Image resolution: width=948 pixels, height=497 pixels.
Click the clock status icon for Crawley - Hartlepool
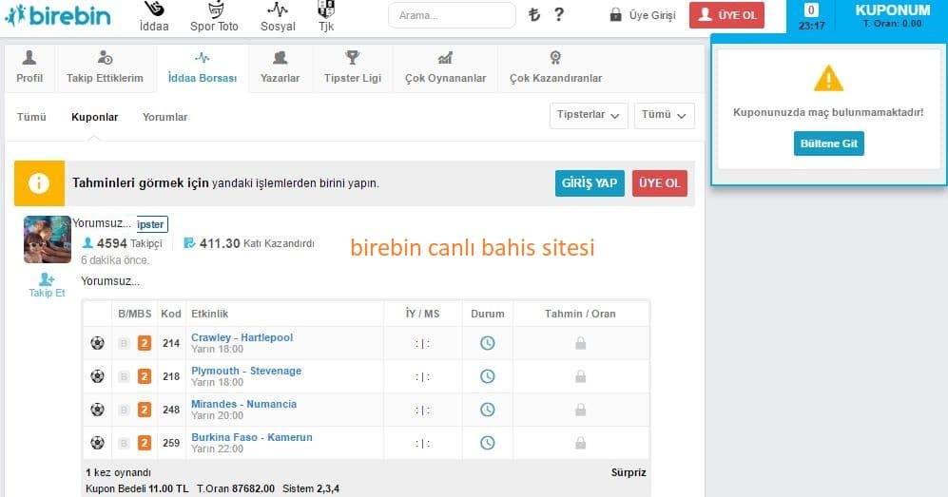click(x=487, y=343)
